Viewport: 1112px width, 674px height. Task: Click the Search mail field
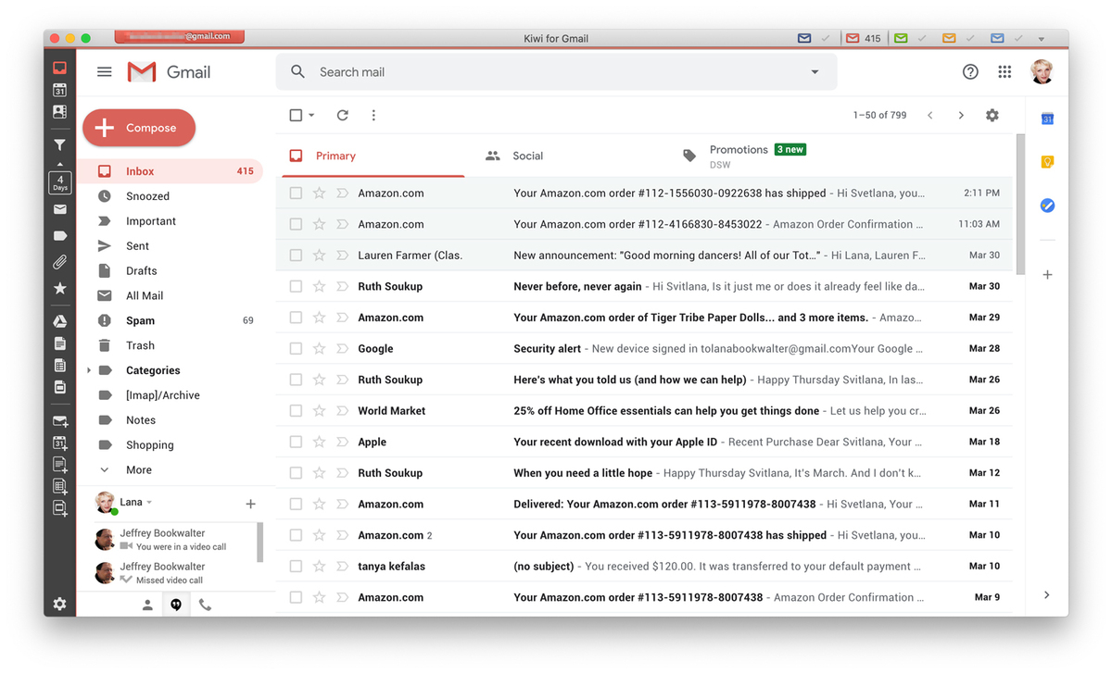556,71
